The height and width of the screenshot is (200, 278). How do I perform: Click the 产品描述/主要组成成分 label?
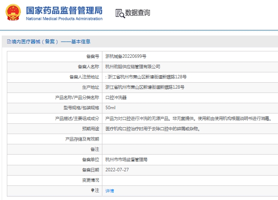coord(77,119)
